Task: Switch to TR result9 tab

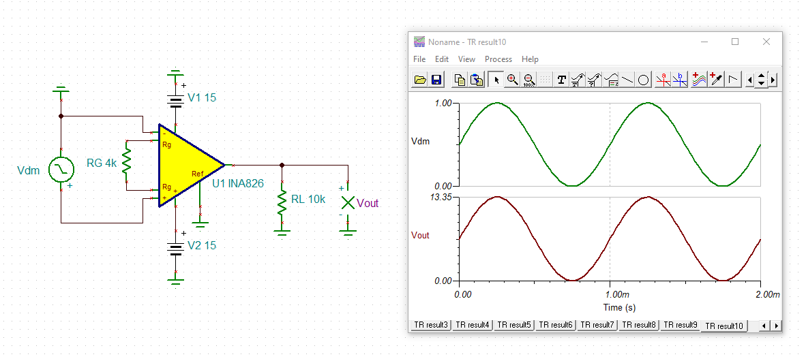Action: [680, 324]
